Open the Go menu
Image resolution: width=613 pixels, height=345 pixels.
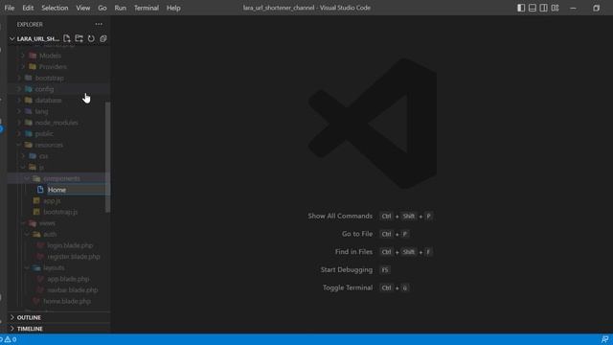tap(102, 8)
